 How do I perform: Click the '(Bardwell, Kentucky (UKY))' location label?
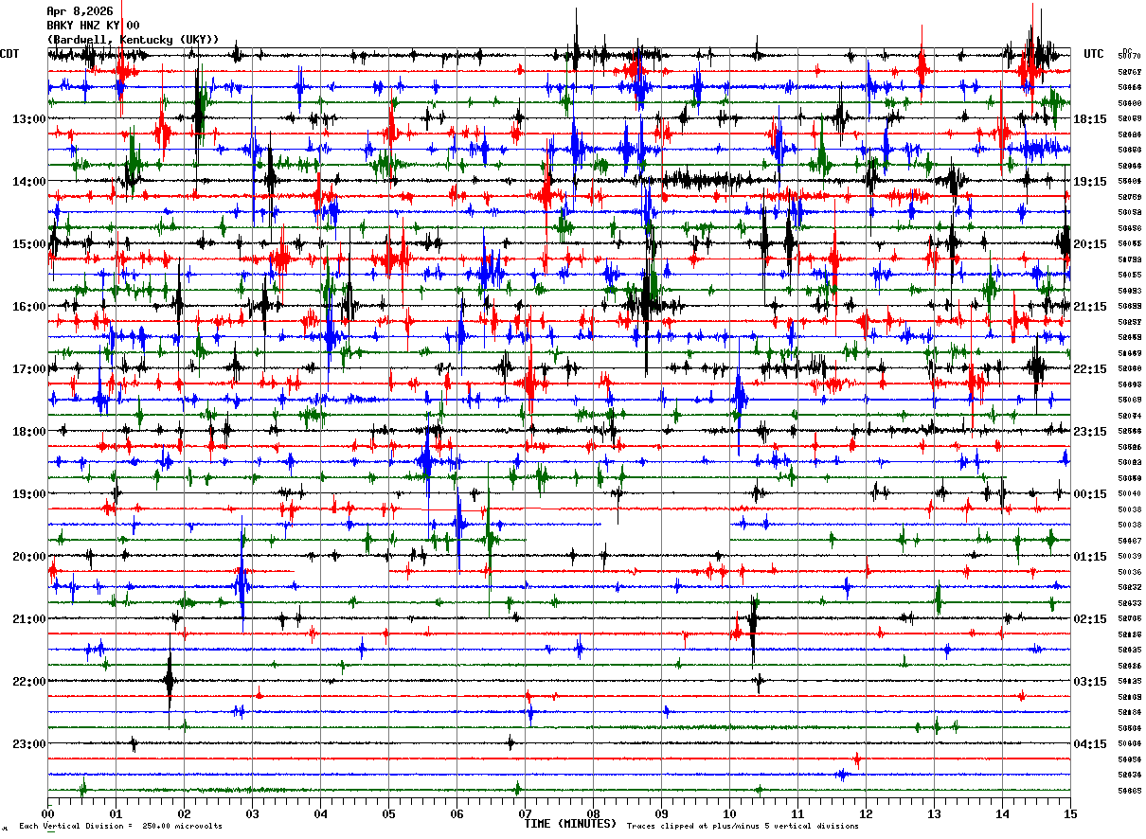[134, 40]
